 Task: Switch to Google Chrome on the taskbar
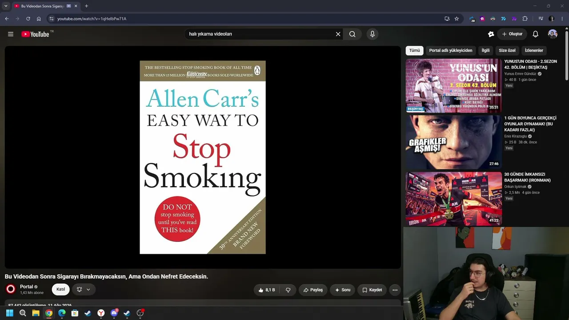pyautogui.click(x=49, y=313)
